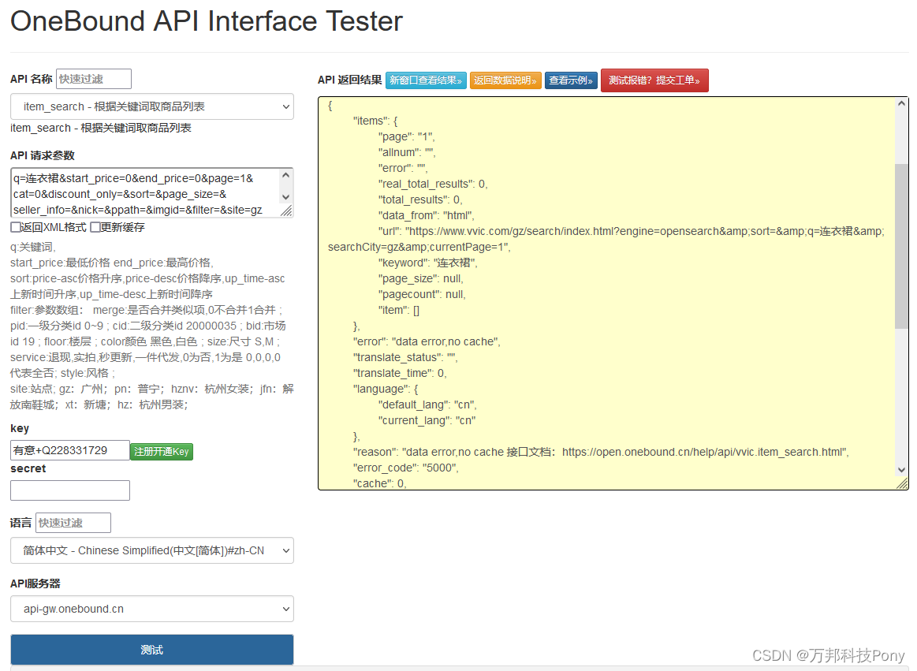The width and height of the screenshot is (917, 671).
Task: Click the results panel scrollbar down arrow
Action: click(902, 469)
